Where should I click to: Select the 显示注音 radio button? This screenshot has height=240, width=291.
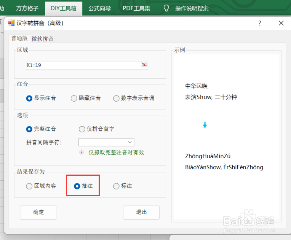coord(41,98)
